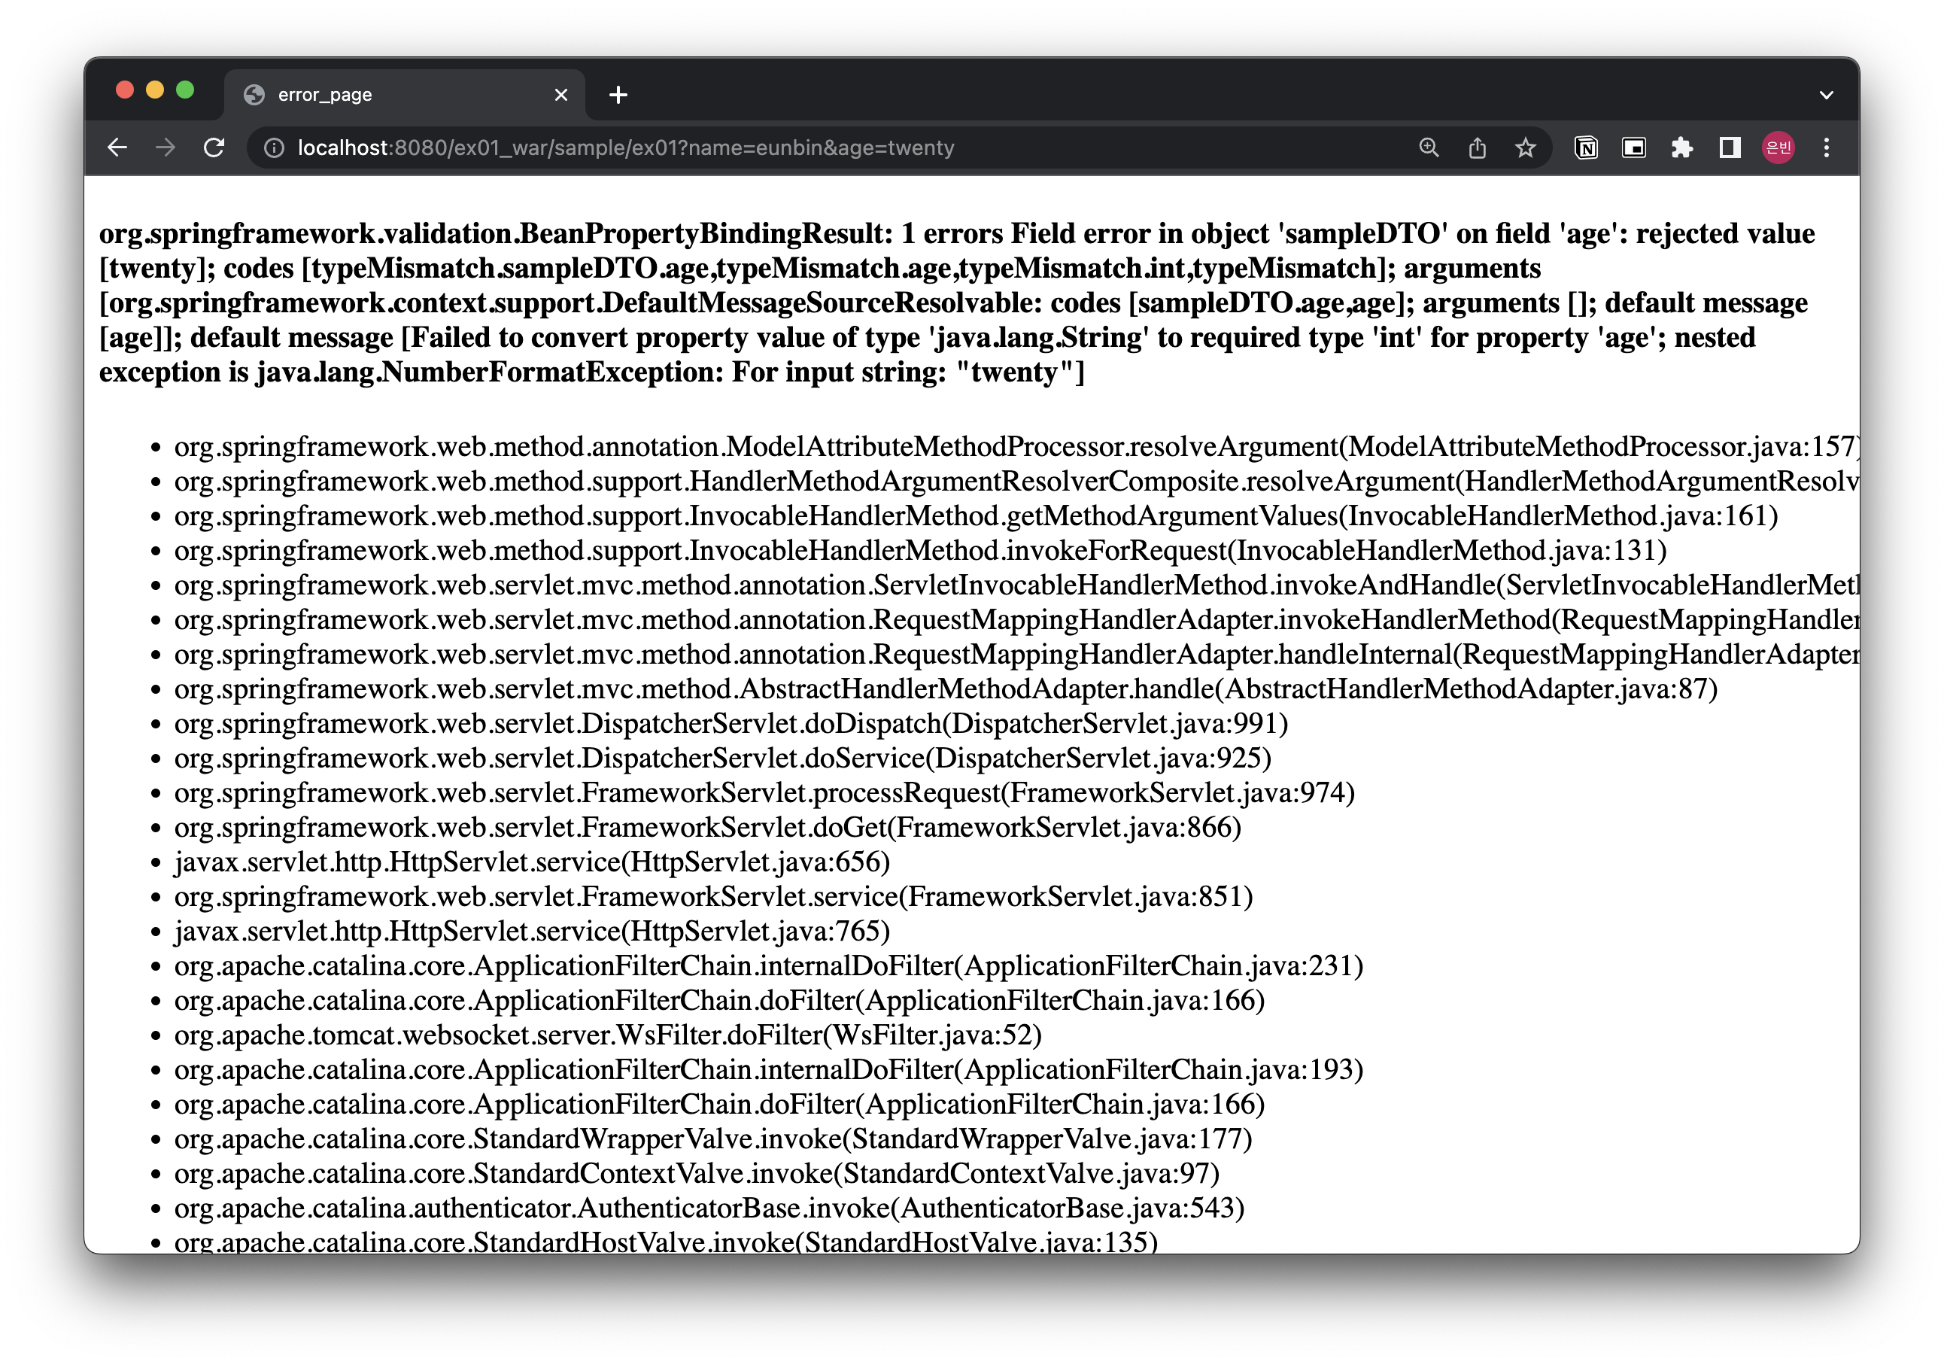This screenshot has width=1944, height=1365.
Task: Bookmark this page with the star
Action: tap(1526, 148)
